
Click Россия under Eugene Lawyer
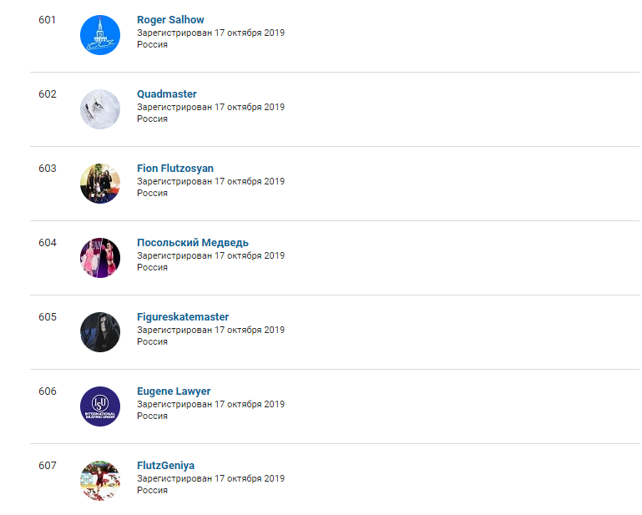tap(152, 416)
